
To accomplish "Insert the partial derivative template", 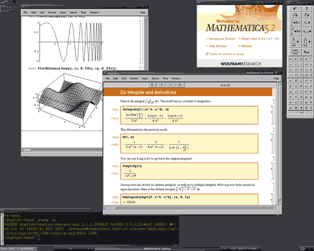I will [306, 23].
